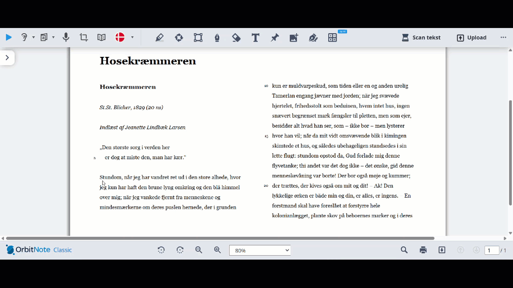This screenshot has width=513, height=288.
Task: Click the line 'Den største sorg i verden her'
Action: pyautogui.click(x=135, y=147)
